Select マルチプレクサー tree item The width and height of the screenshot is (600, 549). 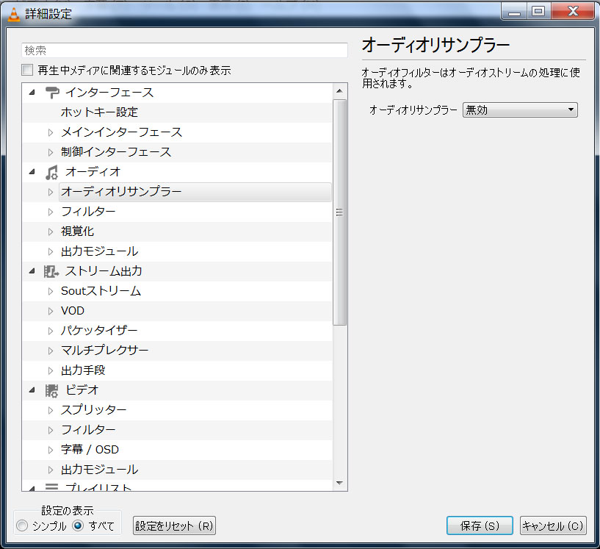point(104,351)
